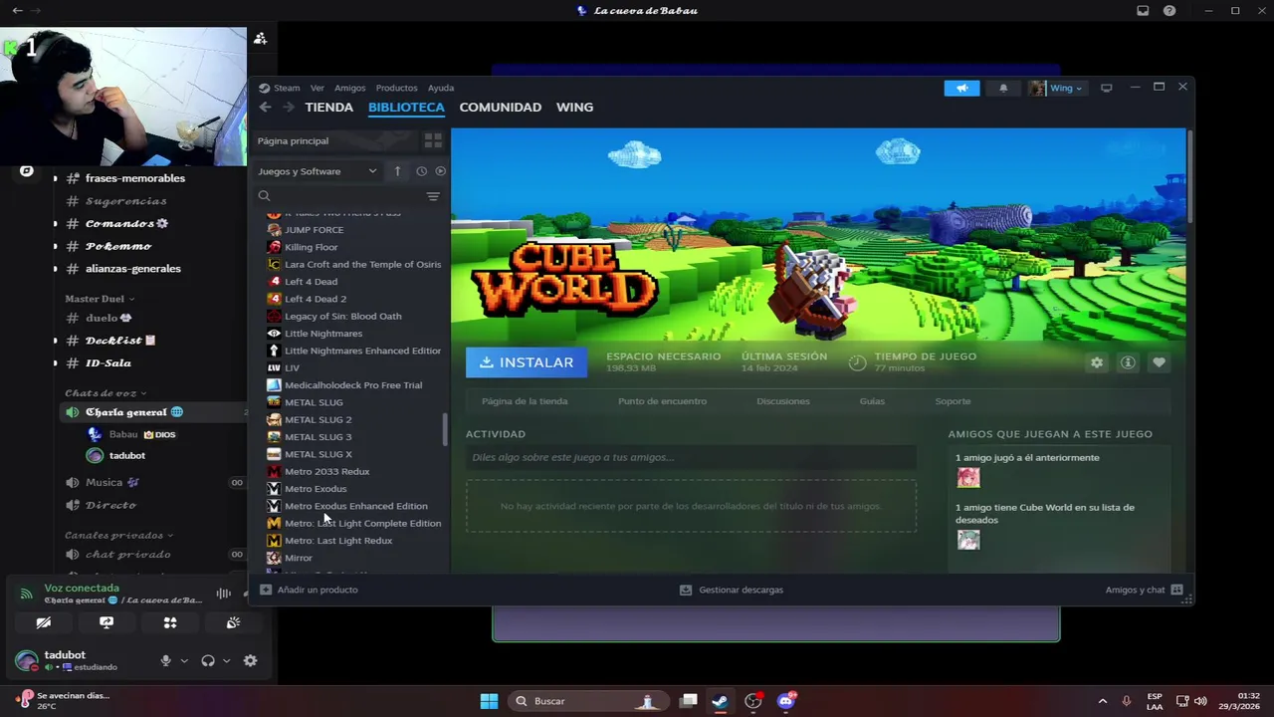This screenshot has width=1274, height=717.
Task: Click the Discord member list icon
Action: (260, 38)
